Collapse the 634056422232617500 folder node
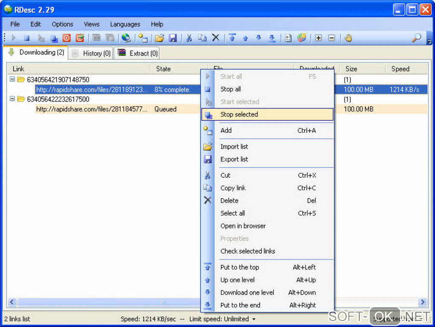This screenshot has height=327, width=435. [12, 99]
